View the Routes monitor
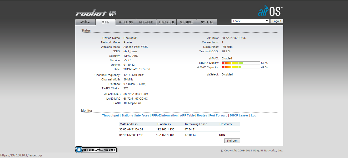This screenshot has width=348, height=158. click(x=202, y=115)
